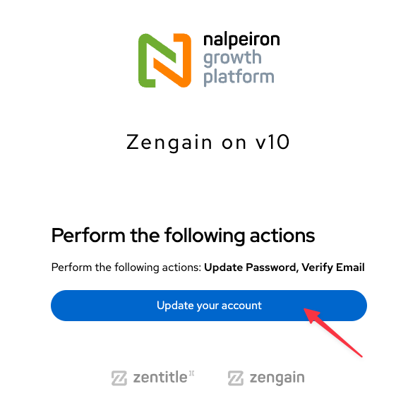This screenshot has height=415, width=420.
Task: Click the Zengain Z logo icon
Action: [236, 378]
